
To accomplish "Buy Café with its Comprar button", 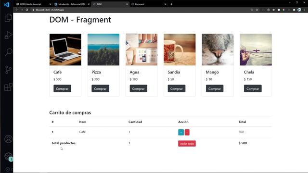I will [x=62, y=88].
